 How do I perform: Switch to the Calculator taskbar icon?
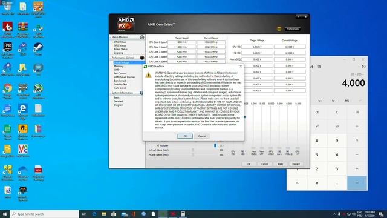183,214
